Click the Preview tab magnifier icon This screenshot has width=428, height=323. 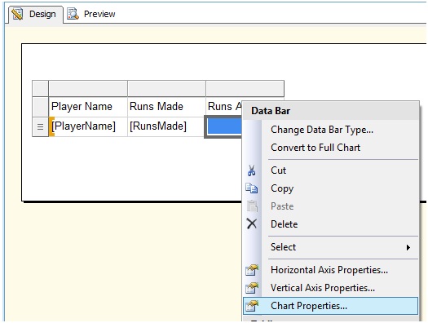tap(73, 14)
